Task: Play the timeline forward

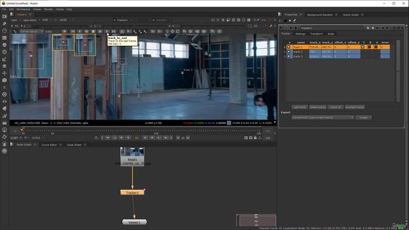Action: 145,138
